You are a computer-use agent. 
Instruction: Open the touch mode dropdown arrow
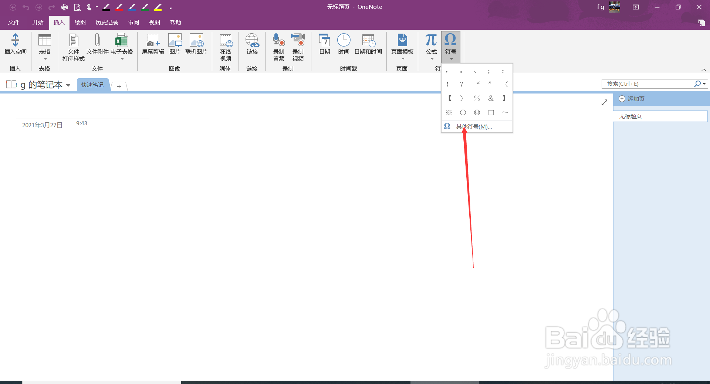pos(97,7)
